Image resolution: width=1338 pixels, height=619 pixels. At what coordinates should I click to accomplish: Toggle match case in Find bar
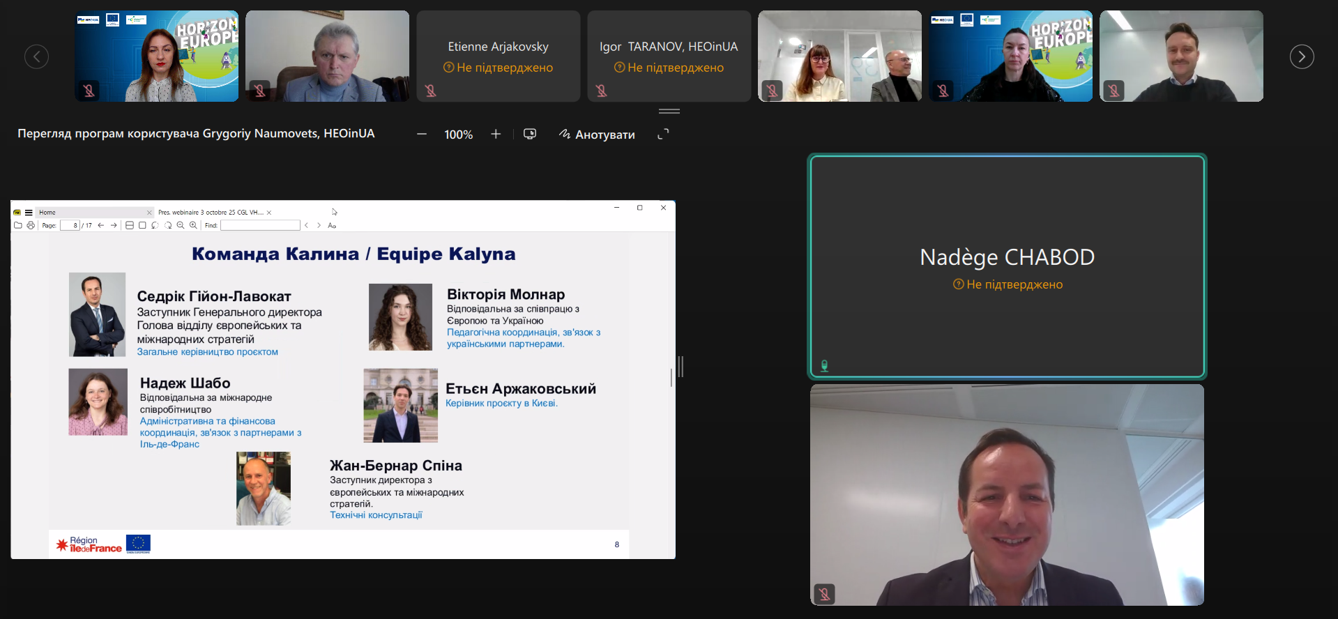click(332, 225)
